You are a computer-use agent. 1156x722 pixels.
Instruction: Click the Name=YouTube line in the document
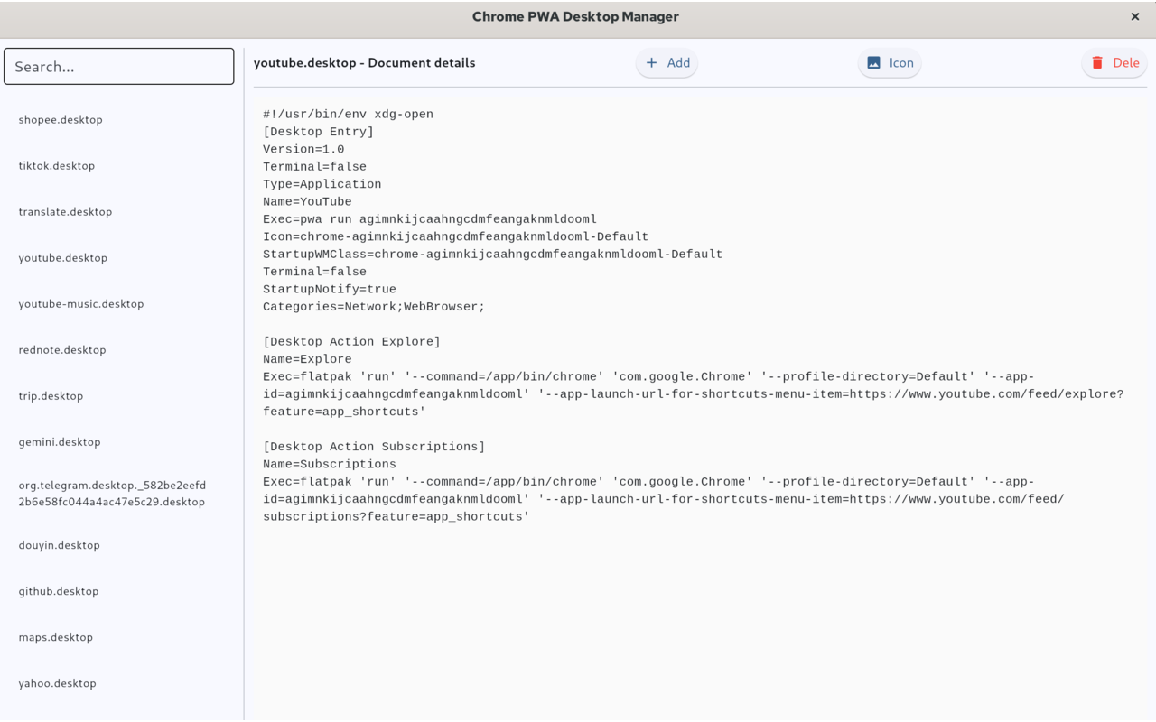[308, 202]
